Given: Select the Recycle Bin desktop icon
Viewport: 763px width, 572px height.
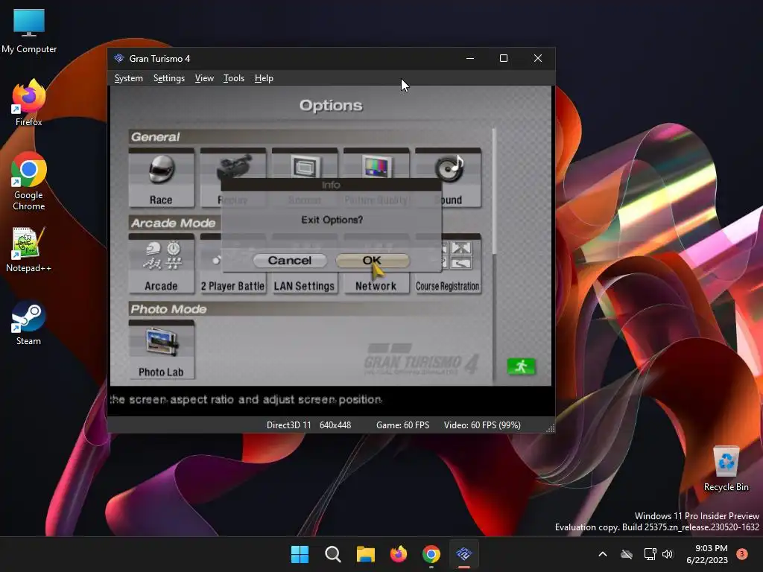Looking at the screenshot, I should [726, 469].
